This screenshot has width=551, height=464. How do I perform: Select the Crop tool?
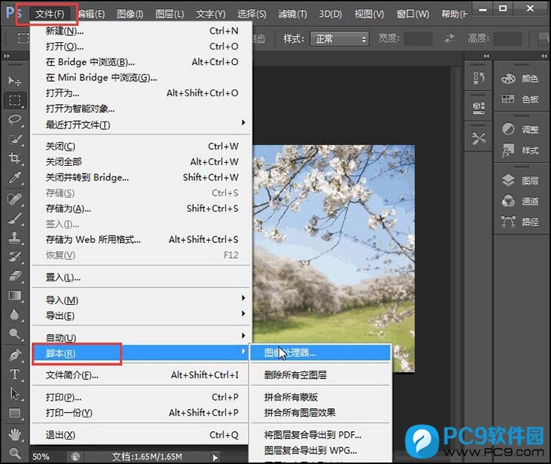coord(15,158)
